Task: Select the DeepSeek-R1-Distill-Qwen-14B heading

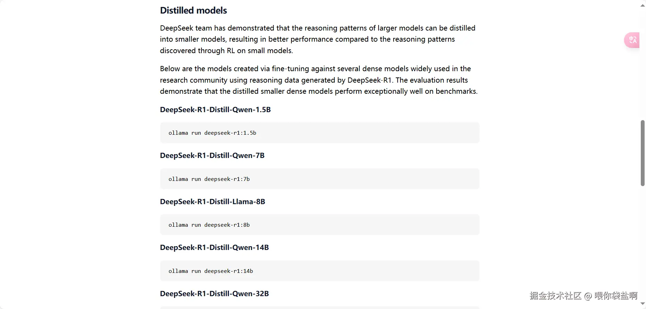Action: (x=214, y=248)
